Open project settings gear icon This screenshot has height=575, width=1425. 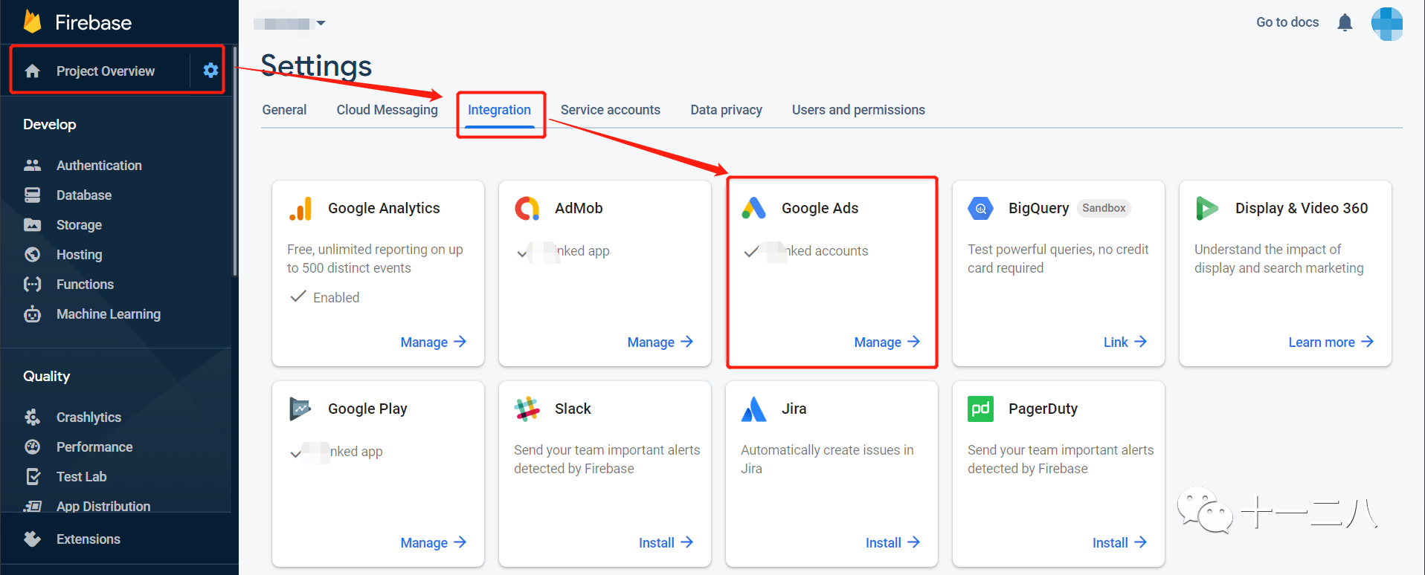pyautogui.click(x=210, y=71)
